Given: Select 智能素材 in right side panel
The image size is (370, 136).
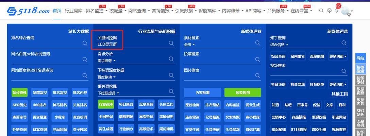Looking at the screenshot, I should click(360, 80).
